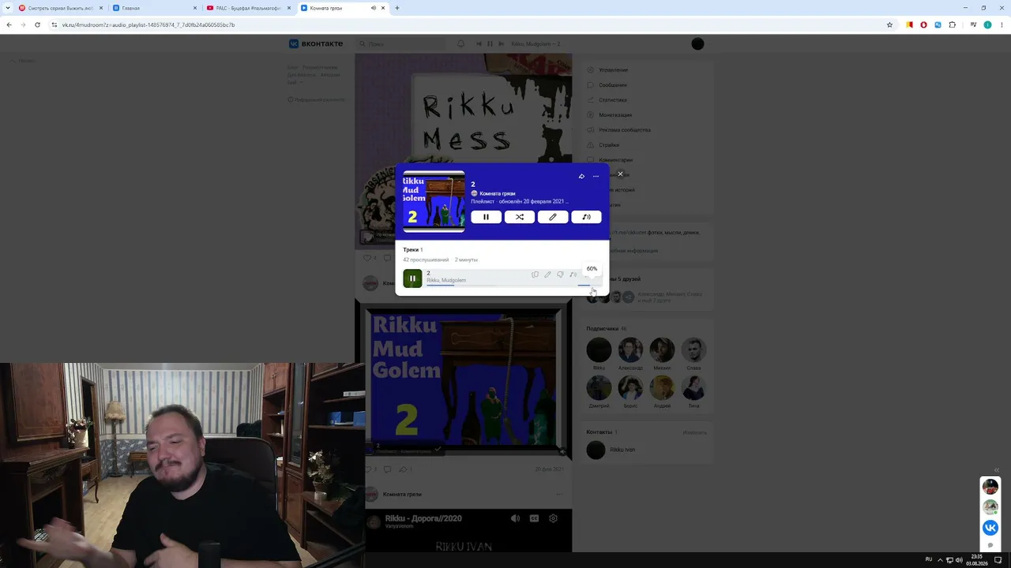Open the VK account avatar menu

[x=697, y=44]
